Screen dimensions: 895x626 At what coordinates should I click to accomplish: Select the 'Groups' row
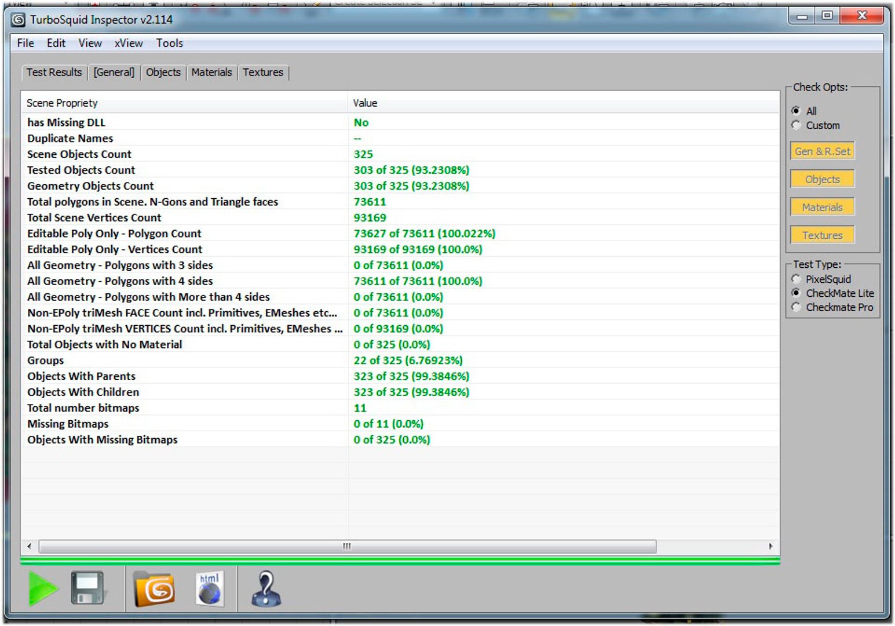point(400,360)
